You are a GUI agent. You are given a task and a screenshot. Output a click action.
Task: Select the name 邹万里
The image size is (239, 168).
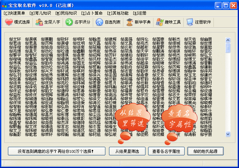click(x=15, y=110)
